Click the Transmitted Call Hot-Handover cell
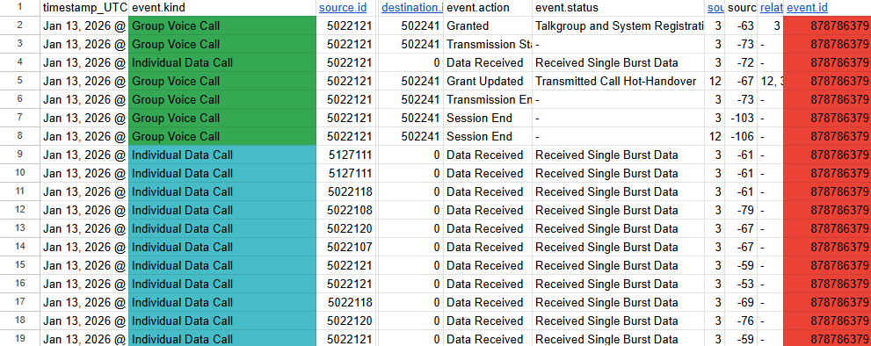The image size is (871, 346). (618, 81)
